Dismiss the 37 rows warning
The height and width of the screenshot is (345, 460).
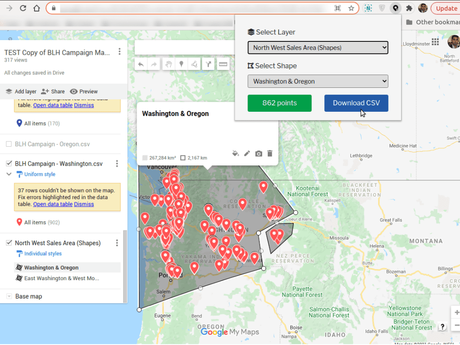pos(84,204)
